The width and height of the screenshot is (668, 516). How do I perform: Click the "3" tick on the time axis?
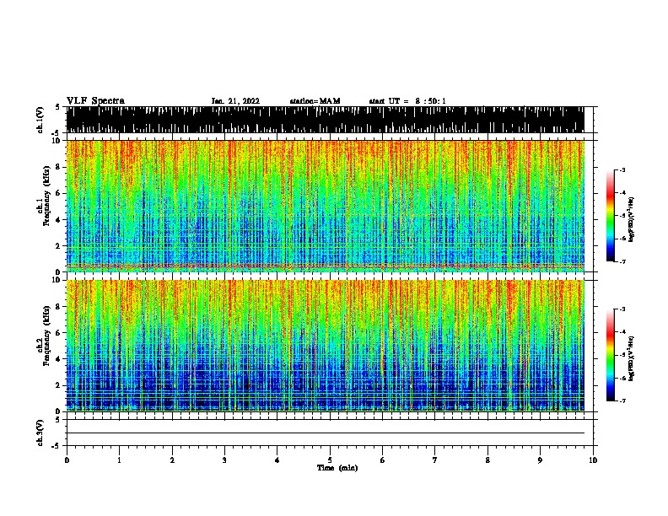point(224,460)
